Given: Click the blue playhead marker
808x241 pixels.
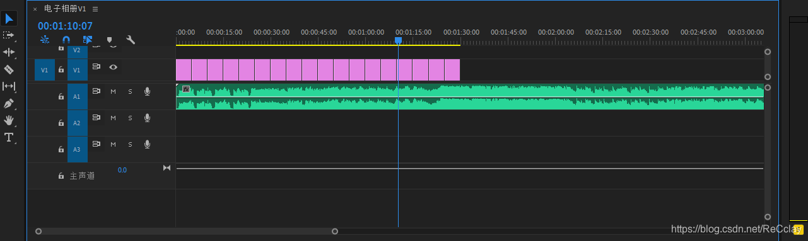Looking at the screenshot, I should click(398, 40).
